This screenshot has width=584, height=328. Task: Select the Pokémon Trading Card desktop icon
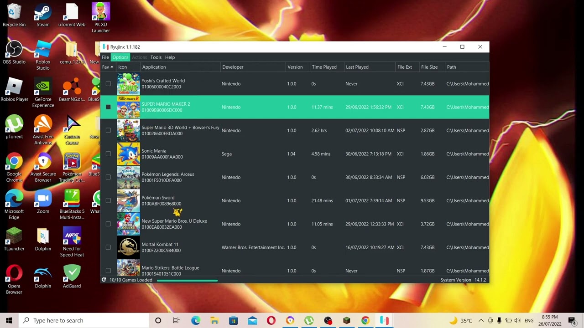pyautogui.click(x=72, y=167)
